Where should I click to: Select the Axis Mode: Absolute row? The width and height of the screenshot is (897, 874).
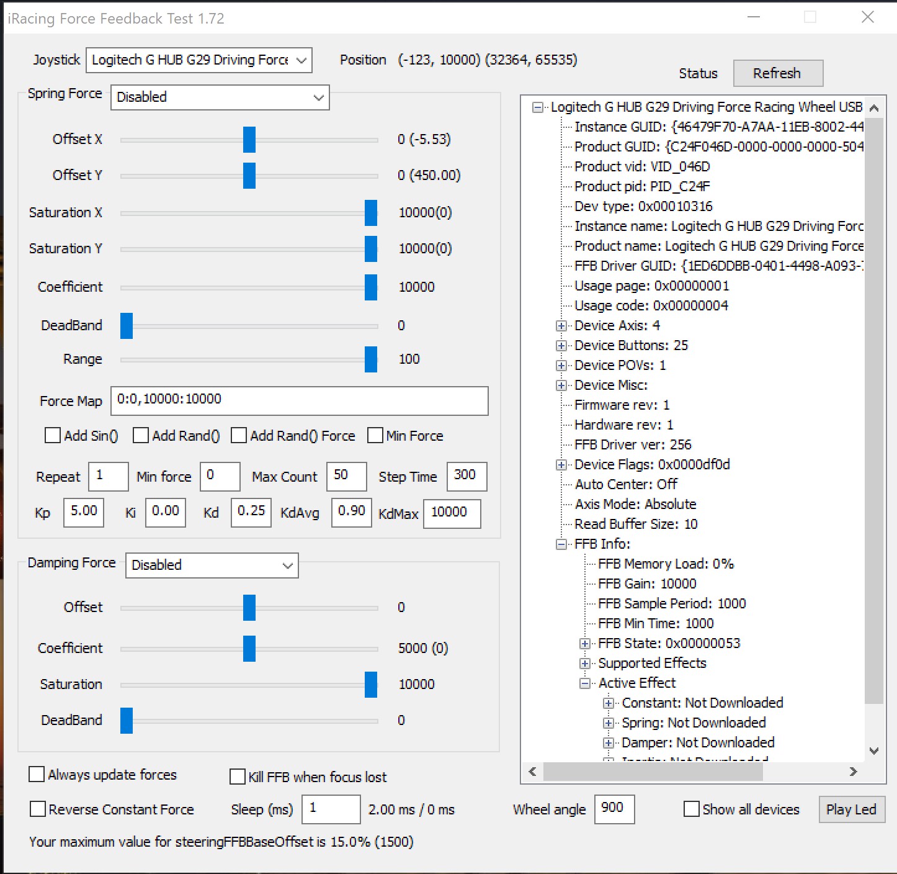tap(635, 504)
